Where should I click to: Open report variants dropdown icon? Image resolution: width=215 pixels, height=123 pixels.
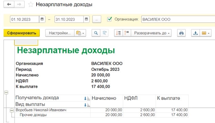click(x=80, y=33)
